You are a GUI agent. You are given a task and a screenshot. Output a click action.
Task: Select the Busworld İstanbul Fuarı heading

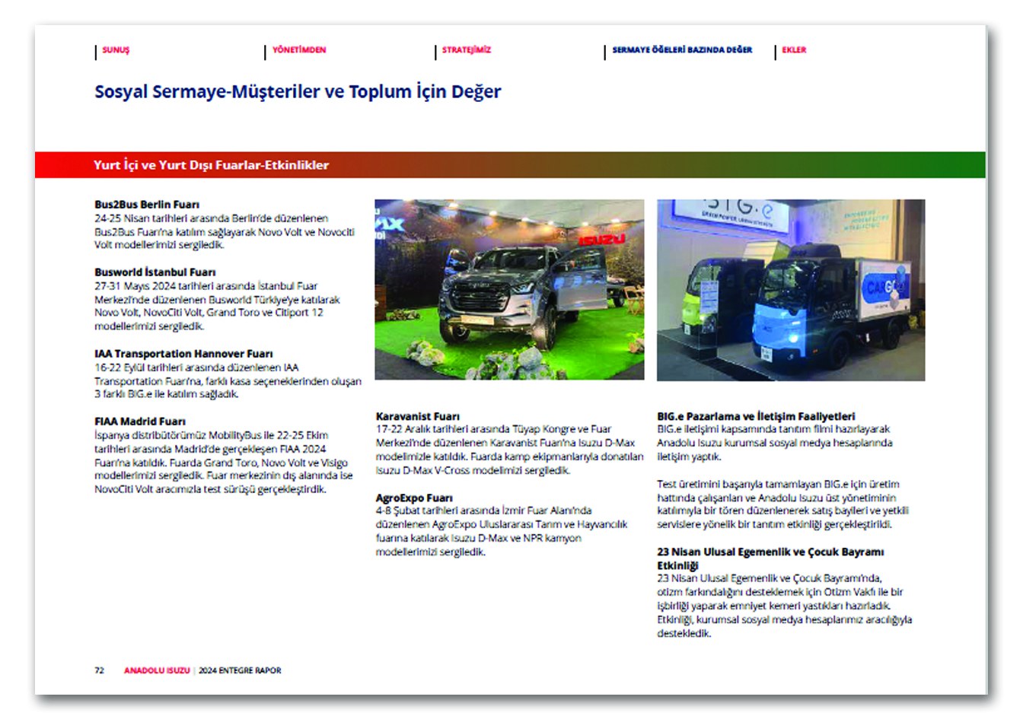pyautogui.click(x=155, y=272)
